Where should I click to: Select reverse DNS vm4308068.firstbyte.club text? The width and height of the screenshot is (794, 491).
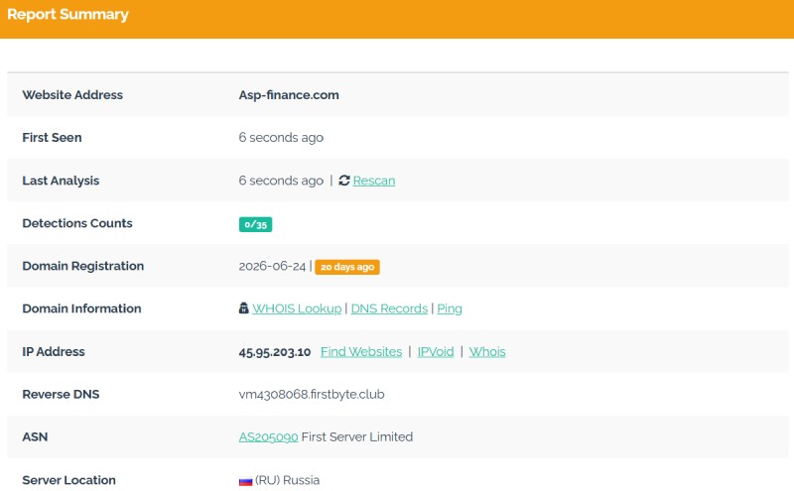click(312, 395)
